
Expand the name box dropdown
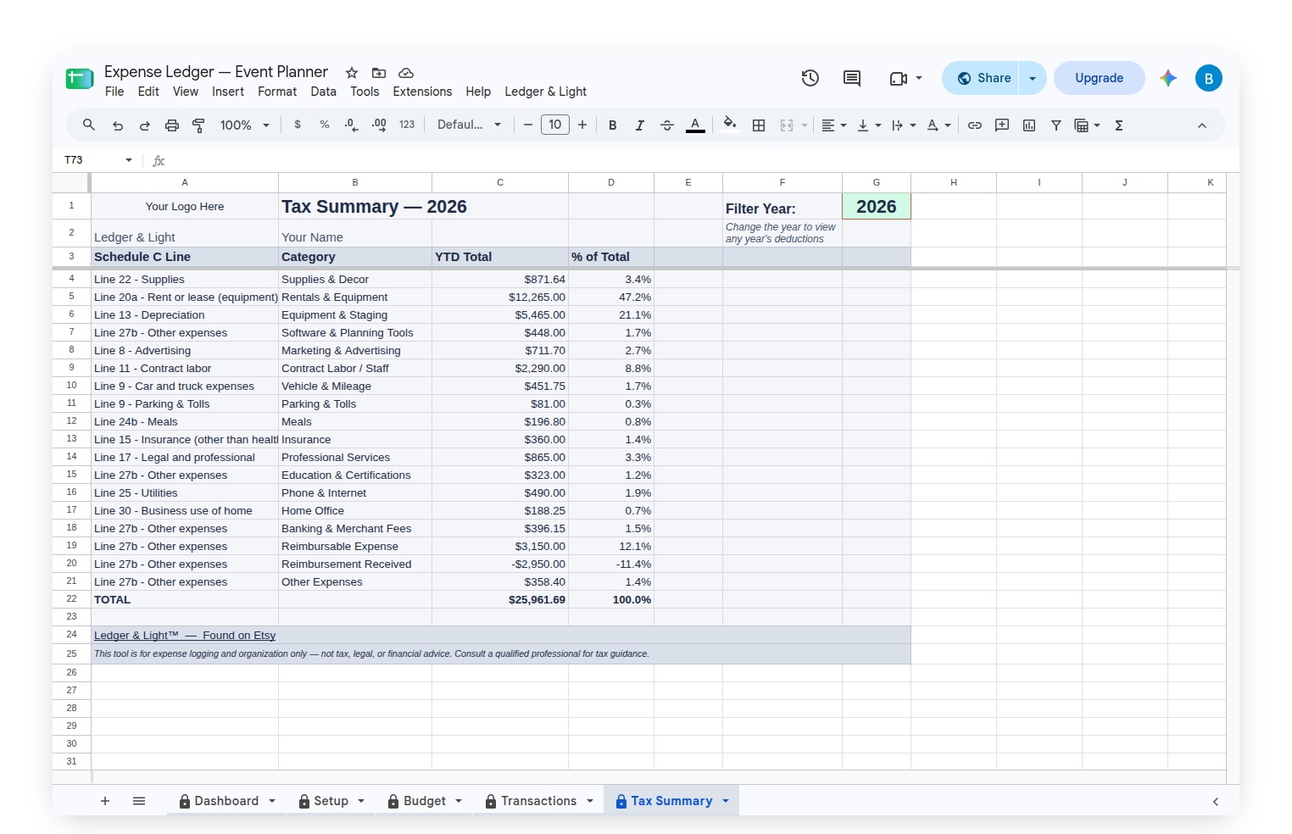pos(129,160)
